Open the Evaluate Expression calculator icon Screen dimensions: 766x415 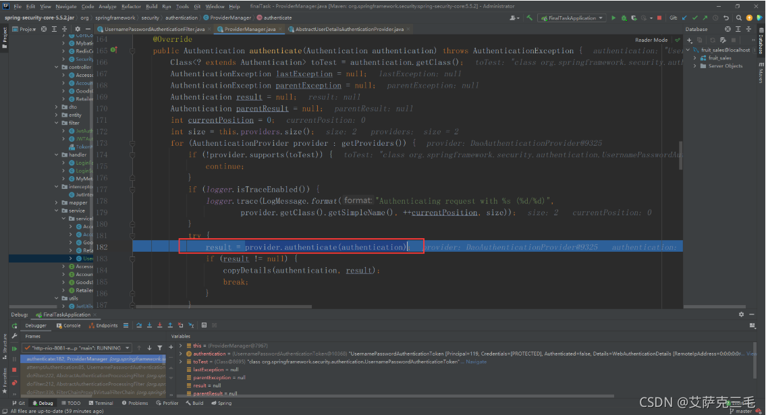point(204,325)
